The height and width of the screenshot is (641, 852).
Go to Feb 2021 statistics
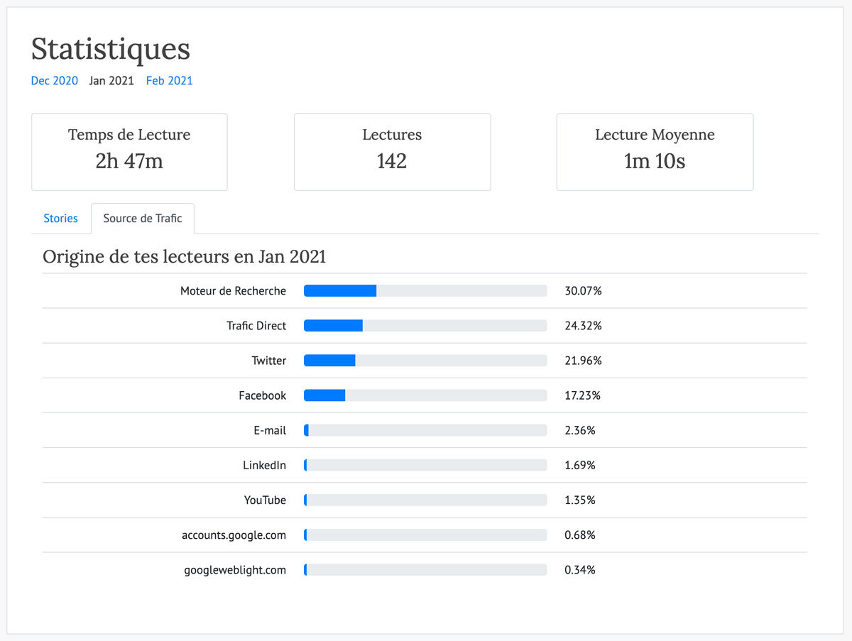point(169,81)
